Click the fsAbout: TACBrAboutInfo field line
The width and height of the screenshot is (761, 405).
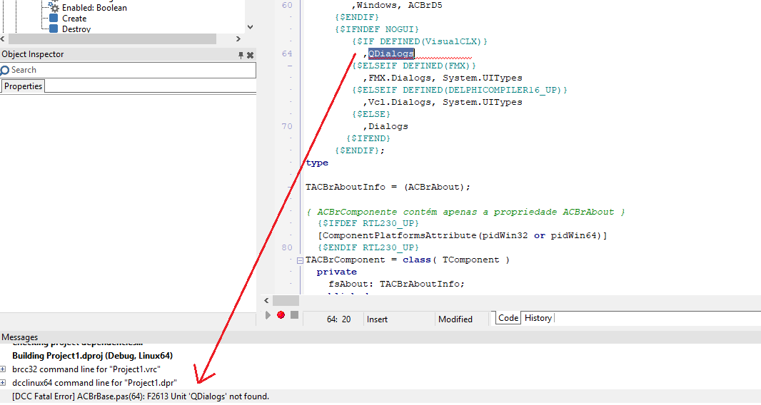[x=396, y=284]
